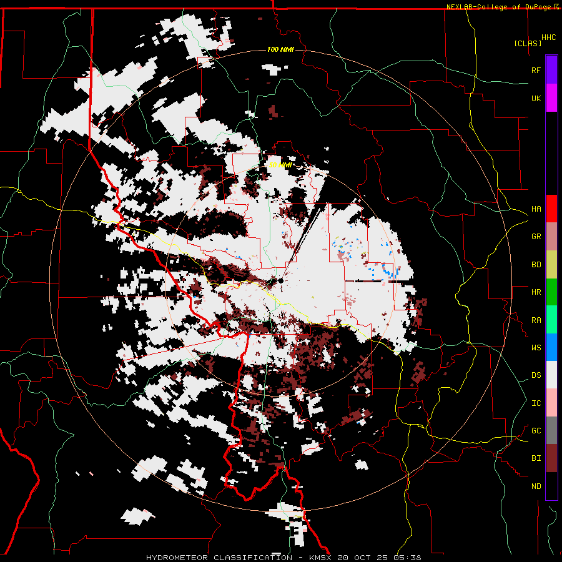This screenshot has width=562, height=562.
Task: Click the 50 NMI range ring label
Action: click(280, 165)
